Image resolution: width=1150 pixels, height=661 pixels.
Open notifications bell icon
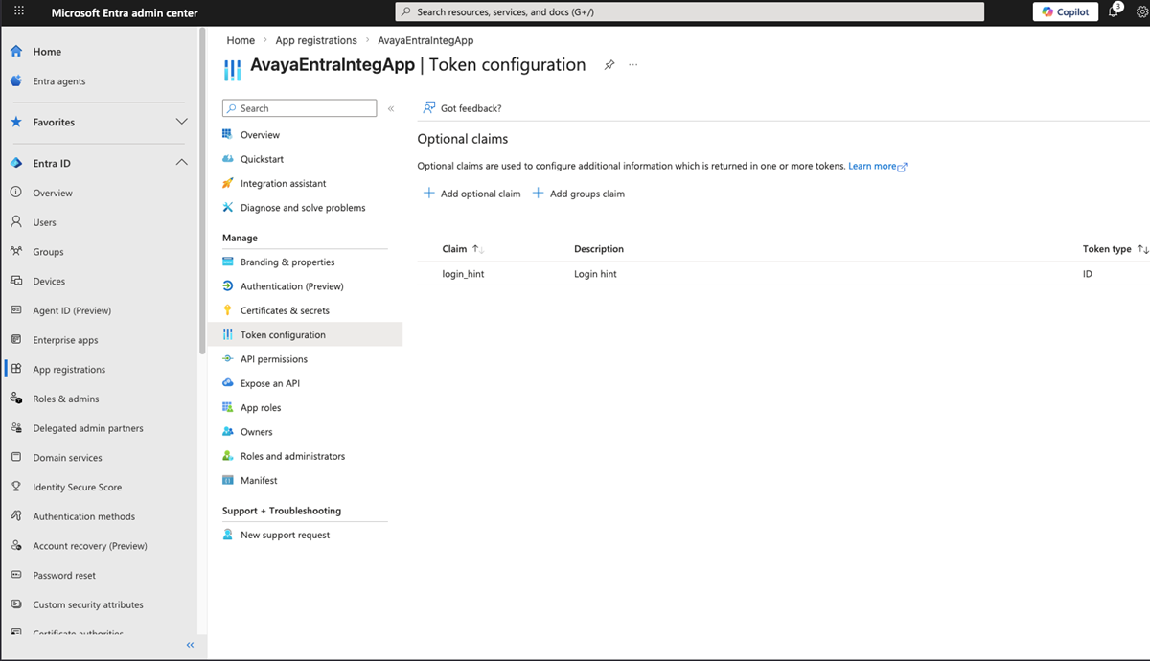pyautogui.click(x=1115, y=11)
